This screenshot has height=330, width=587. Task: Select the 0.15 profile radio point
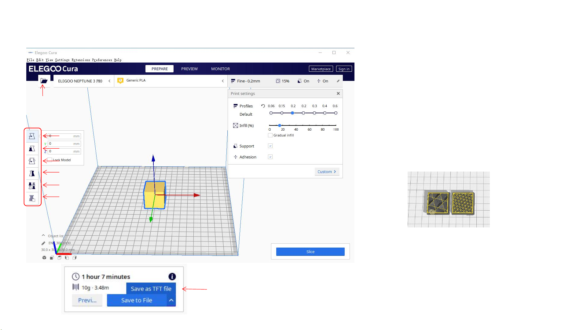point(282,113)
